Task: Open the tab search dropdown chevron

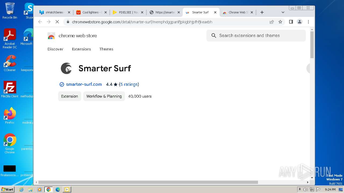Action: [283, 12]
